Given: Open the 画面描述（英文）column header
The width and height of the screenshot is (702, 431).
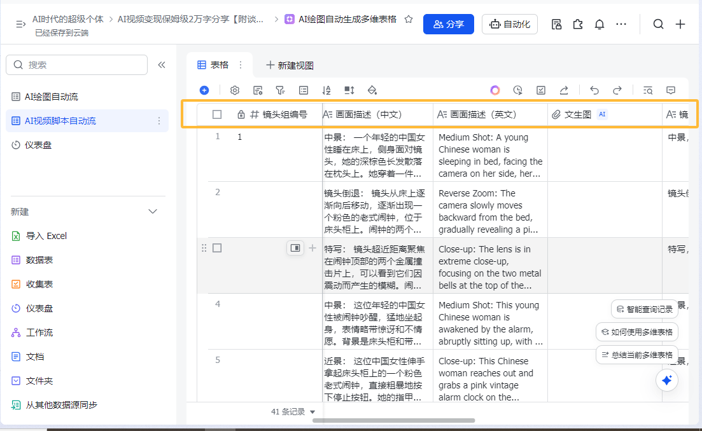Looking at the screenshot, I should point(490,114).
